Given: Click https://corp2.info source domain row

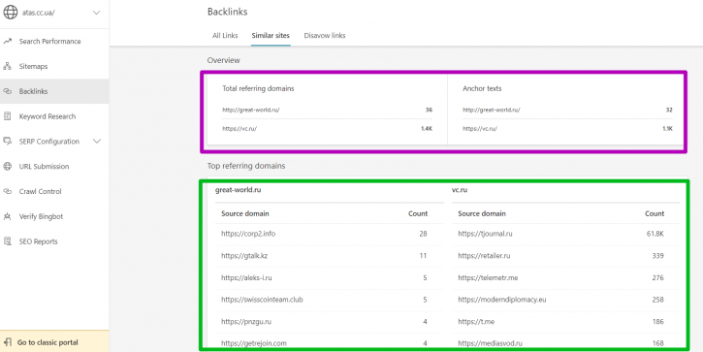Looking at the screenshot, I should coord(330,234).
